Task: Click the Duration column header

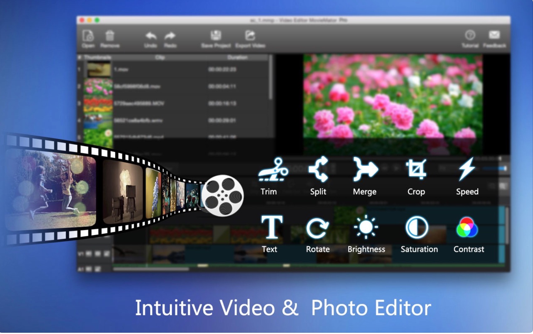Action: click(237, 57)
